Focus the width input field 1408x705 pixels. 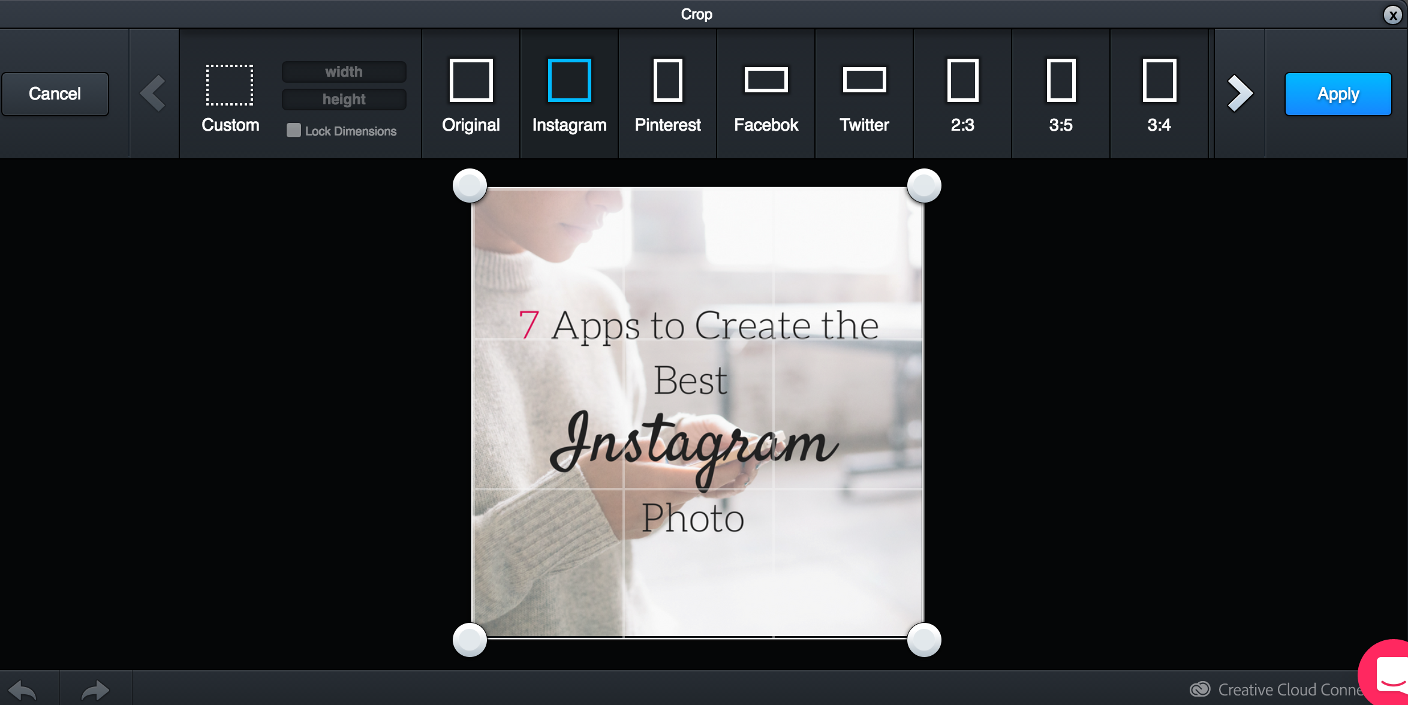click(344, 72)
